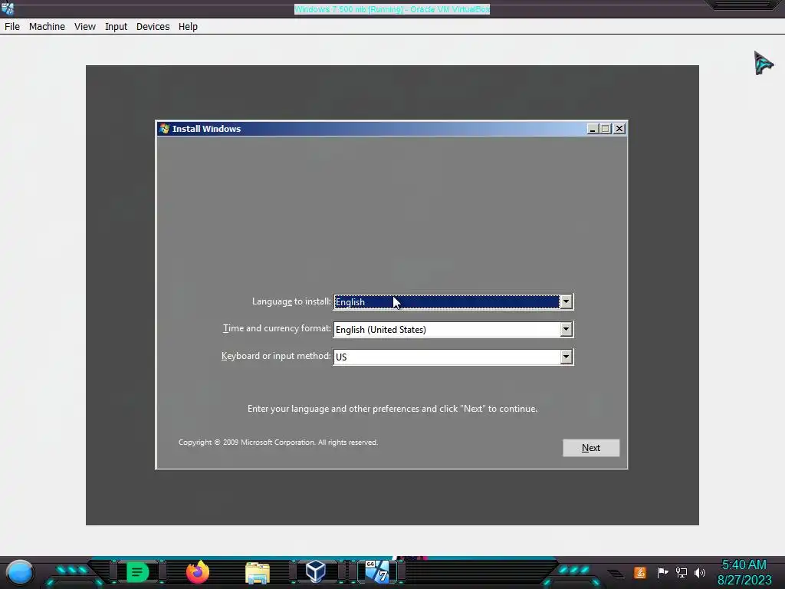The image size is (785, 589).
Task: Click the Install Windows title bar flag icon
Action: (164, 129)
